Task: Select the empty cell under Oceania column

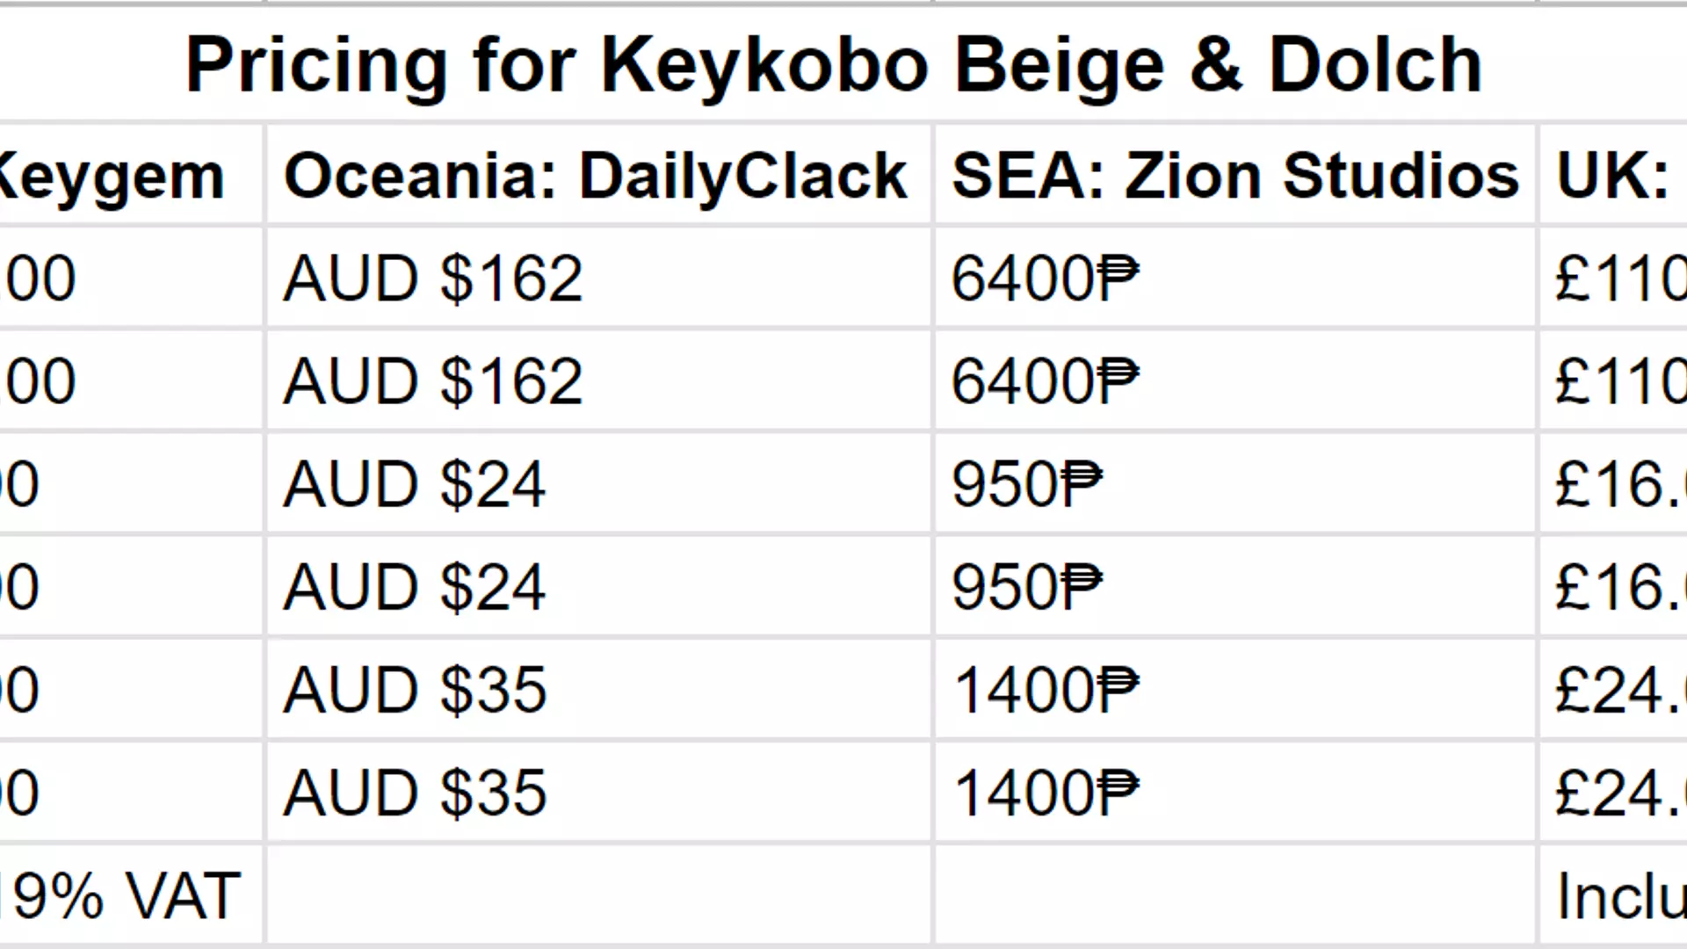Action: (x=597, y=896)
